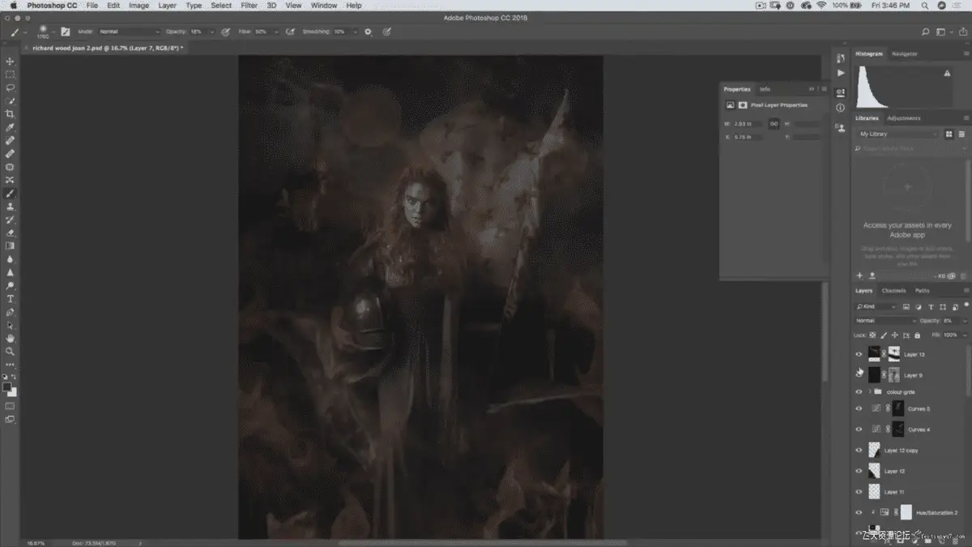Select the Hand tool

point(11,338)
